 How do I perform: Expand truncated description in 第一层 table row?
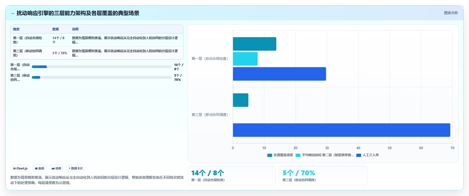pos(125,40)
